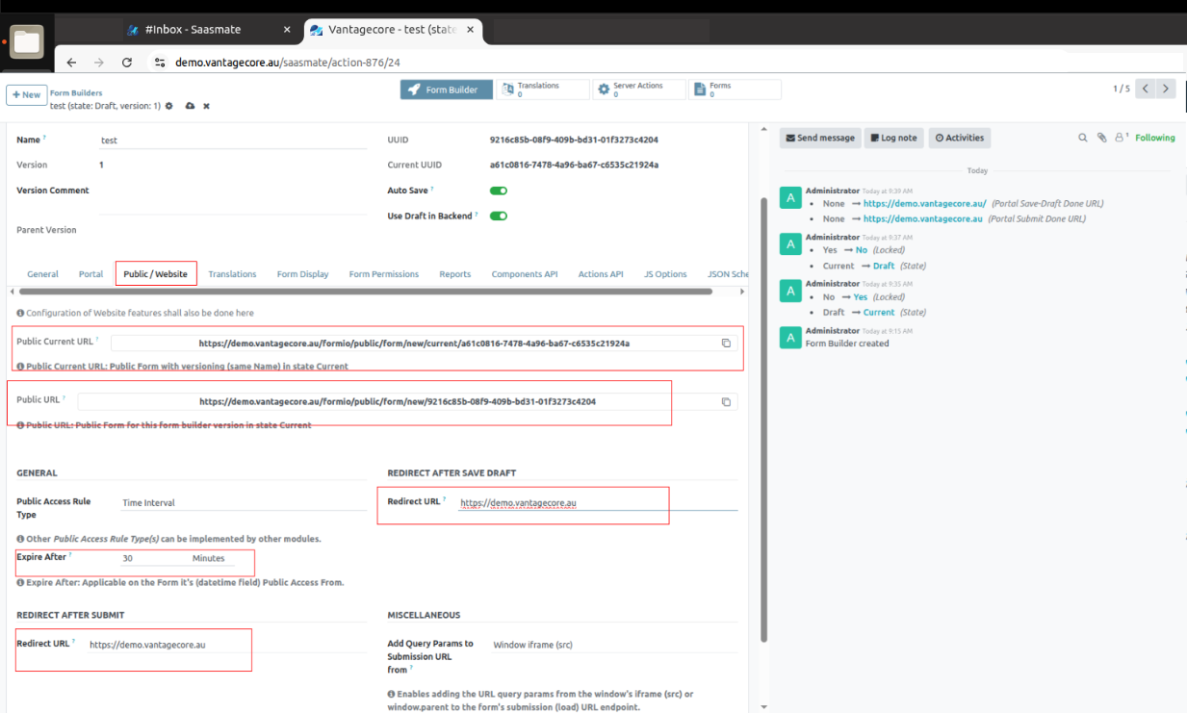The height and width of the screenshot is (713, 1187).
Task: Click the gear actions icon beside record title
Action: (169, 106)
